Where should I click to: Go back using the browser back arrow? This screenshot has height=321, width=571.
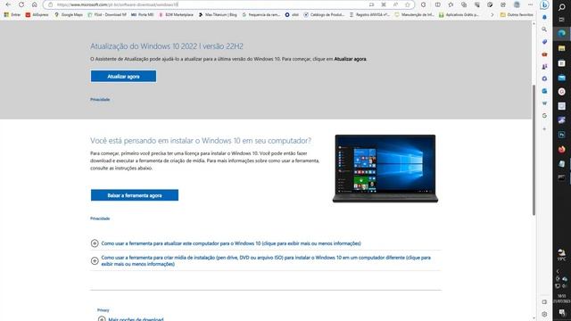tap(8, 4)
